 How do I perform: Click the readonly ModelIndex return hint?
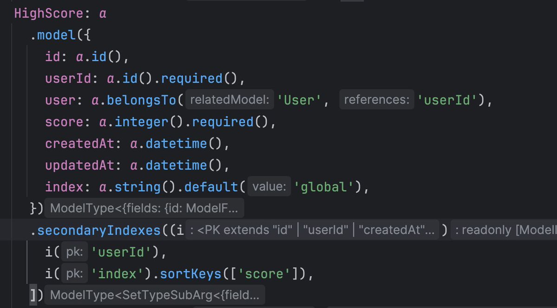(506, 229)
